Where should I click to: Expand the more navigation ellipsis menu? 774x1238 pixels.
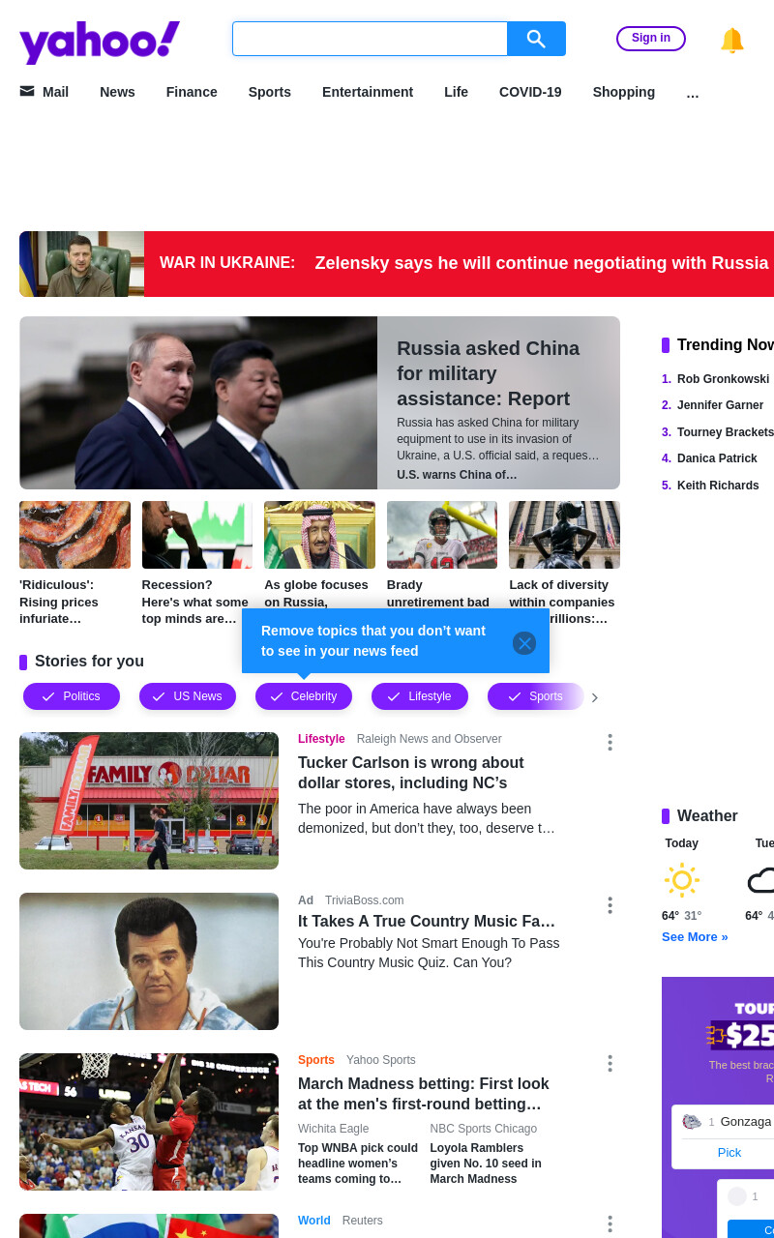tap(693, 93)
